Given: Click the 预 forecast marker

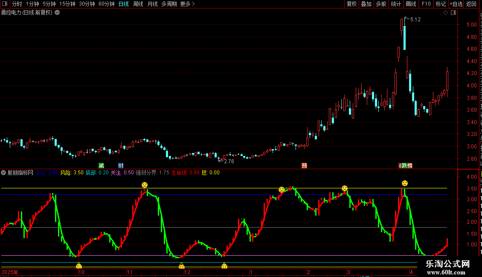Looking at the screenshot, I should point(304,165).
